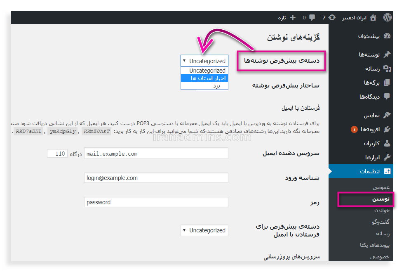Select اخبار استان ها category option
Viewport: 404px width, 272px height.
pyautogui.click(x=204, y=78)
